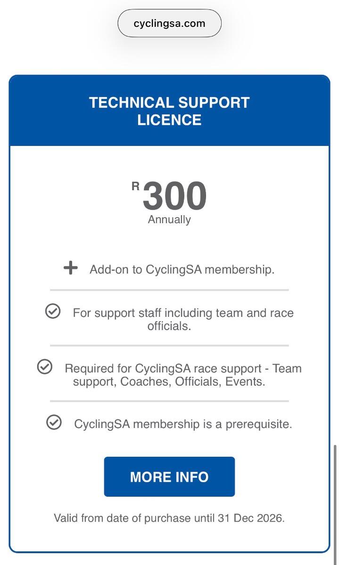Tap the R currency symbol
The image size is (339, 565).
coord(136,186)
